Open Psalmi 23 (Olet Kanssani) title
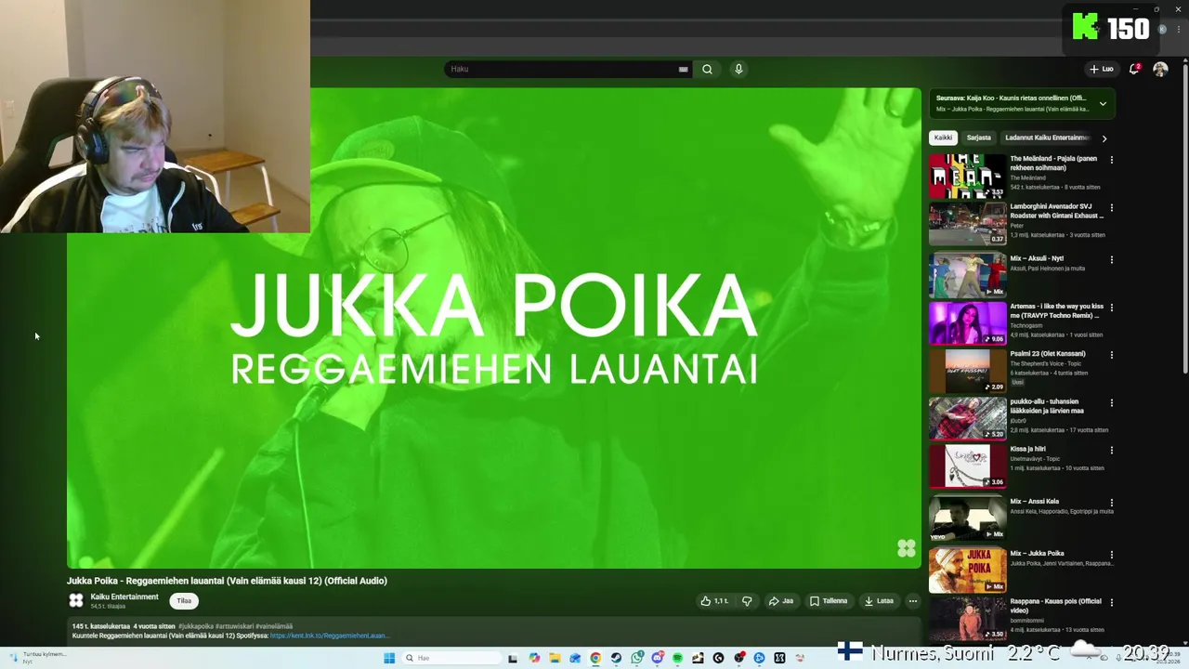The image size is (1189, 669). click(1048, 353)
